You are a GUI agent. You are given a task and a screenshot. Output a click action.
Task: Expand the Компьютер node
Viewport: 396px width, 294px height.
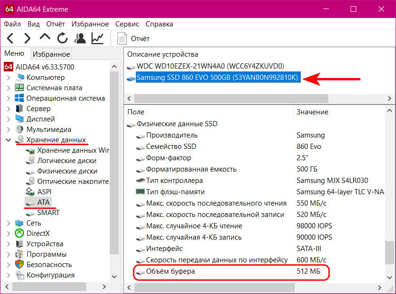point(9,78)
